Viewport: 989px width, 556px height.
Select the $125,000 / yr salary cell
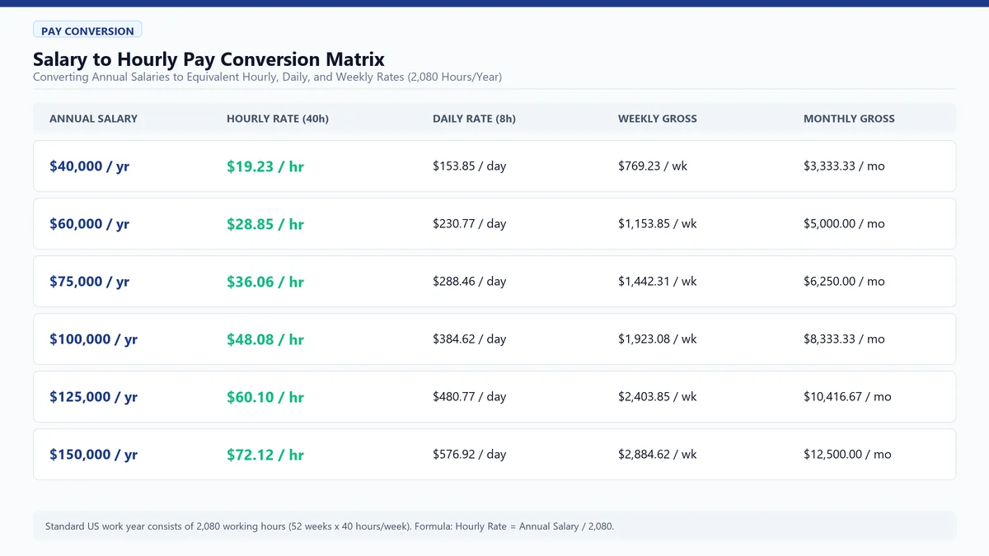click(x=93, y=397)
